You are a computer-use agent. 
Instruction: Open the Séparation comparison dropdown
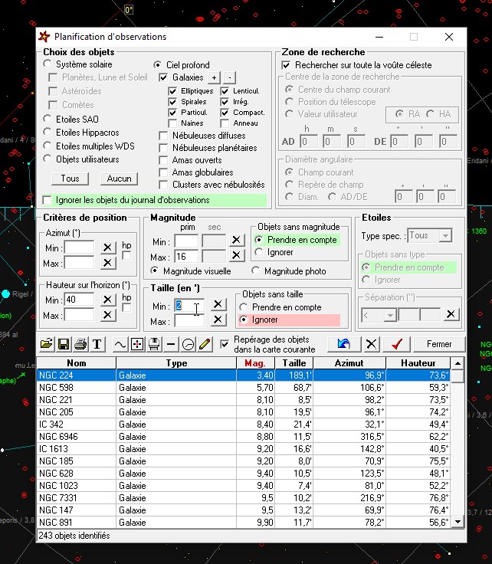(x=389, y=316)
